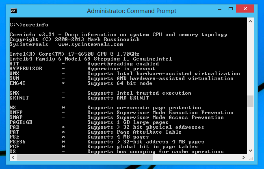
Task: Click the www.sysinternals.com text
Action: pyautogui.click(x=91, y=44)
